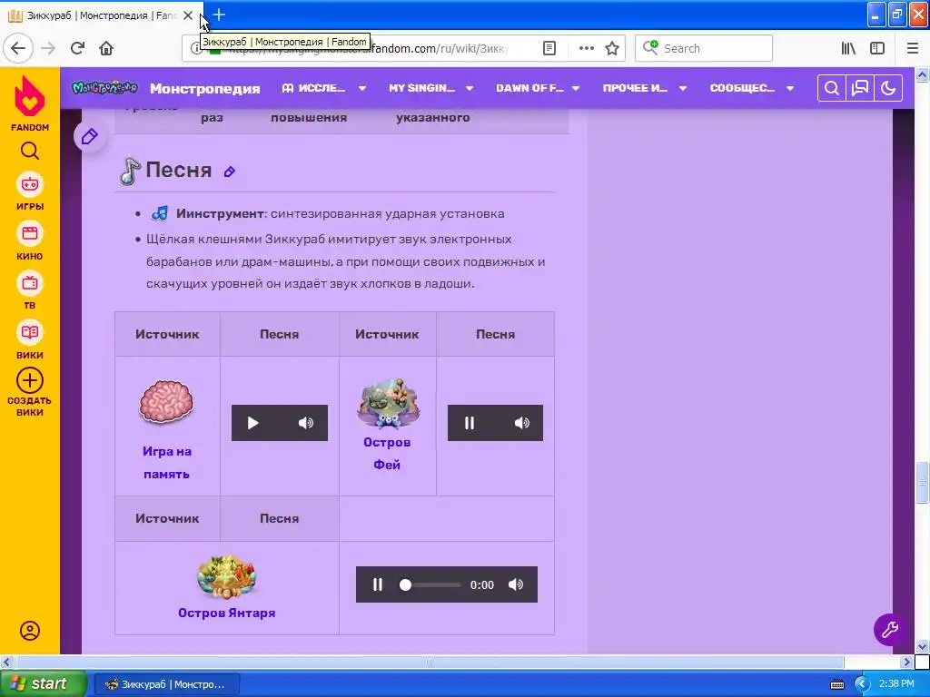Pause the Остров Фей song
930x697 pixels.
pyautogui.click(x=470, y=423)
